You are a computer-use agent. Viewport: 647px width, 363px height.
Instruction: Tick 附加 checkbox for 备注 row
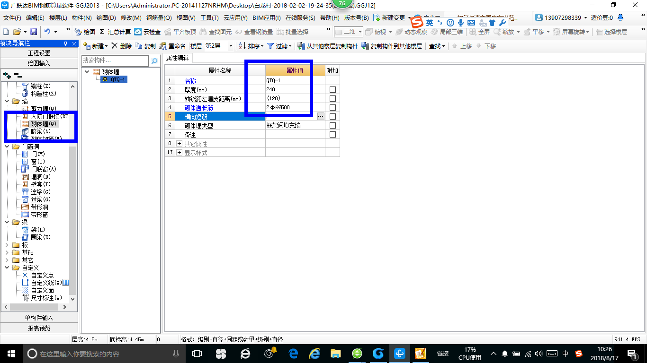(x=332, y=134)
